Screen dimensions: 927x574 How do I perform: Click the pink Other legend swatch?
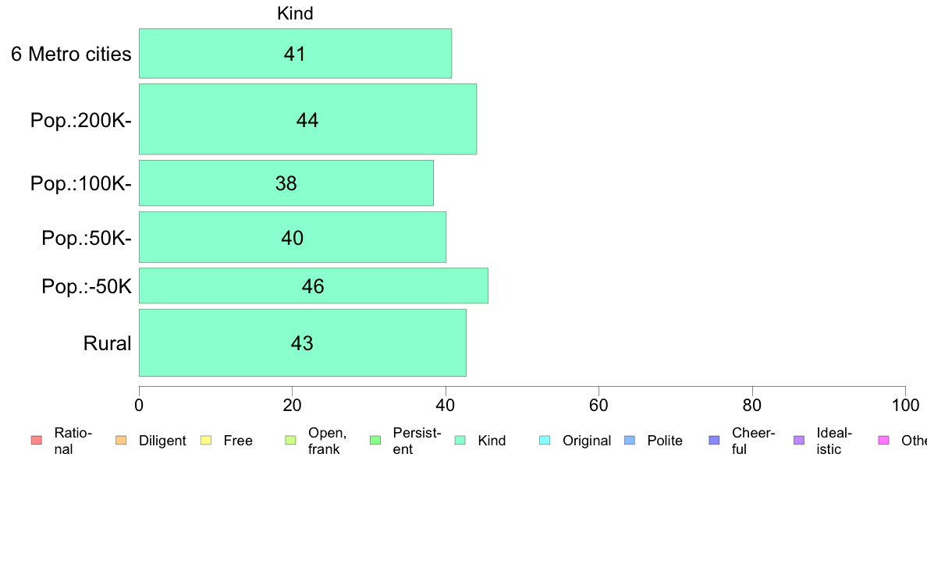884,441
